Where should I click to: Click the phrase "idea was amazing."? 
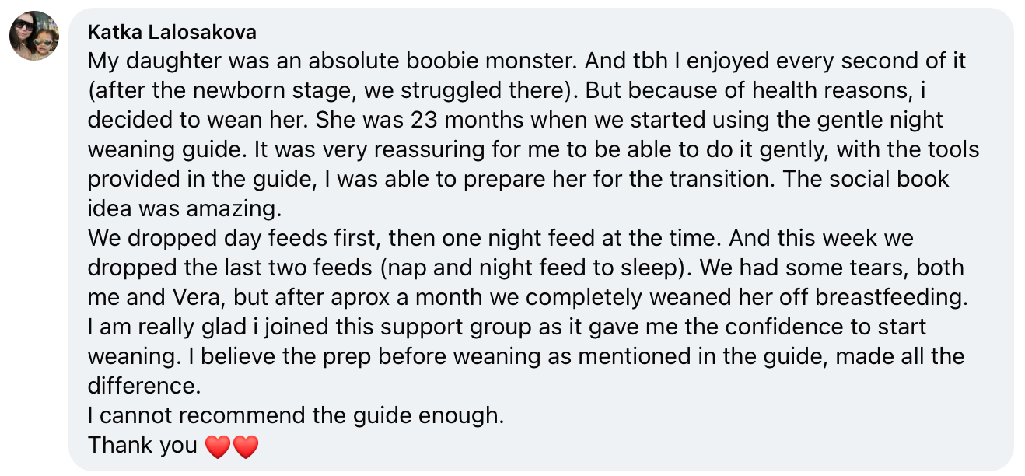pyautogui.click(x=184, y=208)
